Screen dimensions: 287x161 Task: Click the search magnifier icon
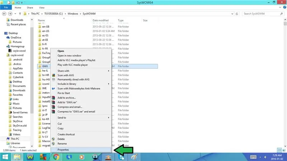point(281,14)
